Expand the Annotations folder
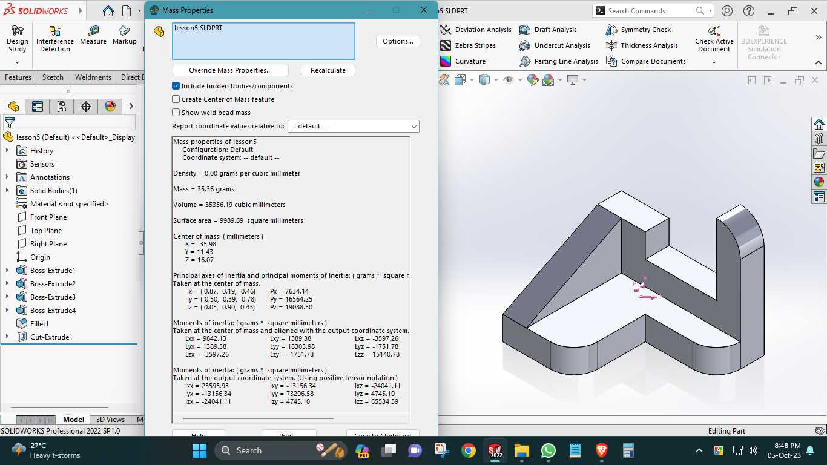Image resolution: width=827 pixels, height=465 pixels. (x=7, y=177)
